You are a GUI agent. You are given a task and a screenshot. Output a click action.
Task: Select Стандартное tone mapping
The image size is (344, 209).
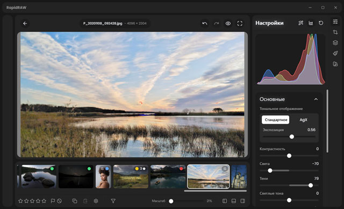tap(276, 120)
